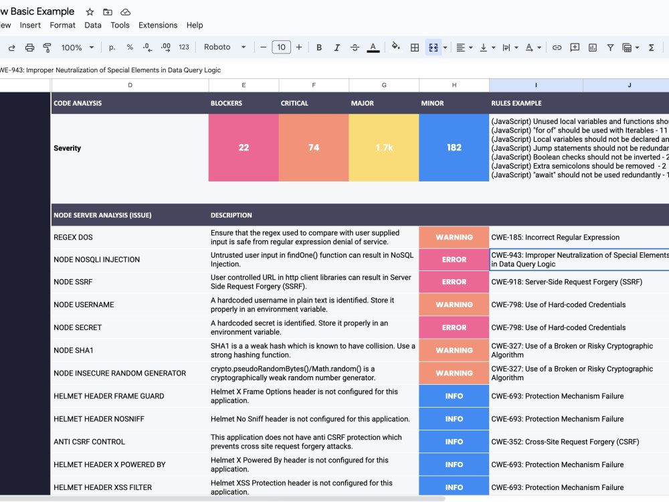This screenshot has width=669, height=502.
Task: Select column H header
Action: [x=454, y=86]
